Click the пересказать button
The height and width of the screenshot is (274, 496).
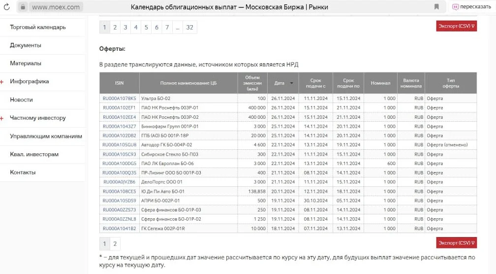pos(471,6)
